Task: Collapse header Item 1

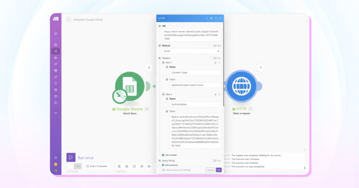Action: coord(163,63)
